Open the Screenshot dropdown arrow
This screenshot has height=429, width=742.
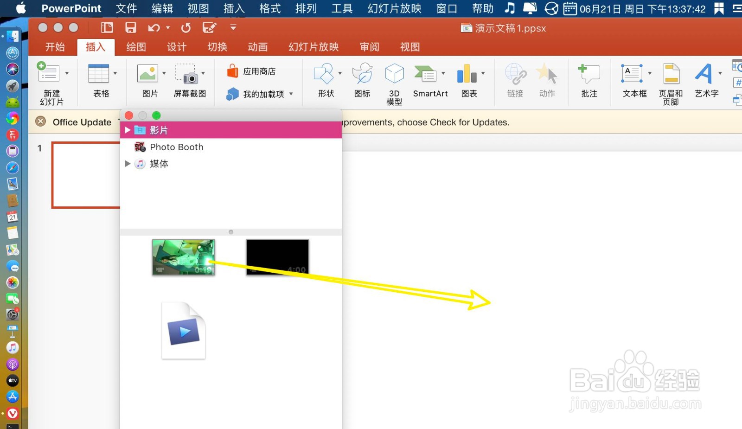(203, 73)
